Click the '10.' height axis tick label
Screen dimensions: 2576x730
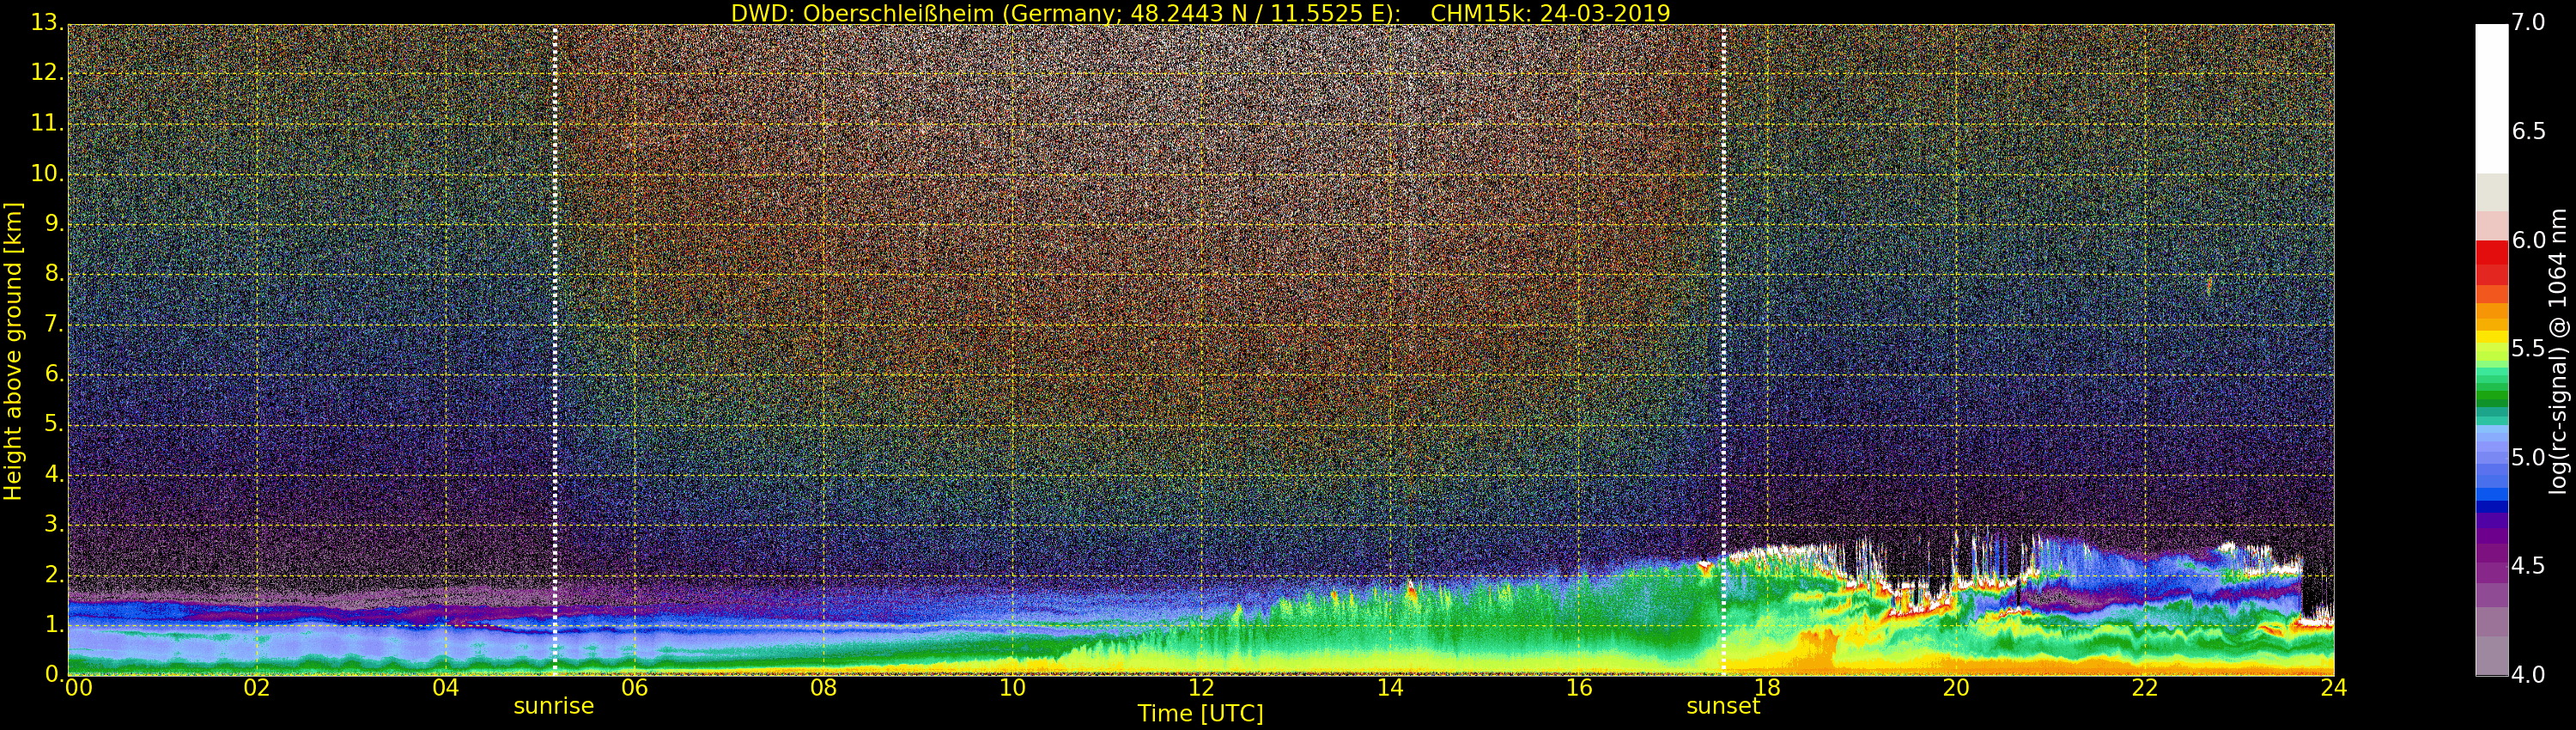click(47, 173)
